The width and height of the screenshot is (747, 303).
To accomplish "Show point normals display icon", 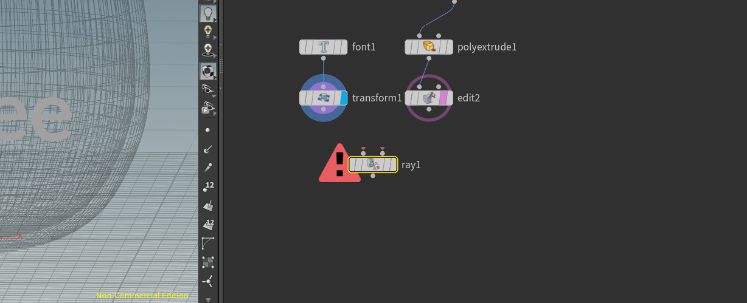I will tap(208, 149).
